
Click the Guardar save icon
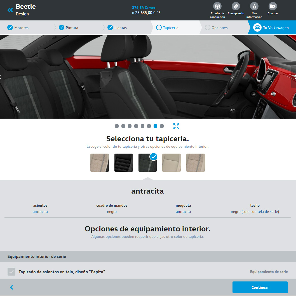(272, 6)
